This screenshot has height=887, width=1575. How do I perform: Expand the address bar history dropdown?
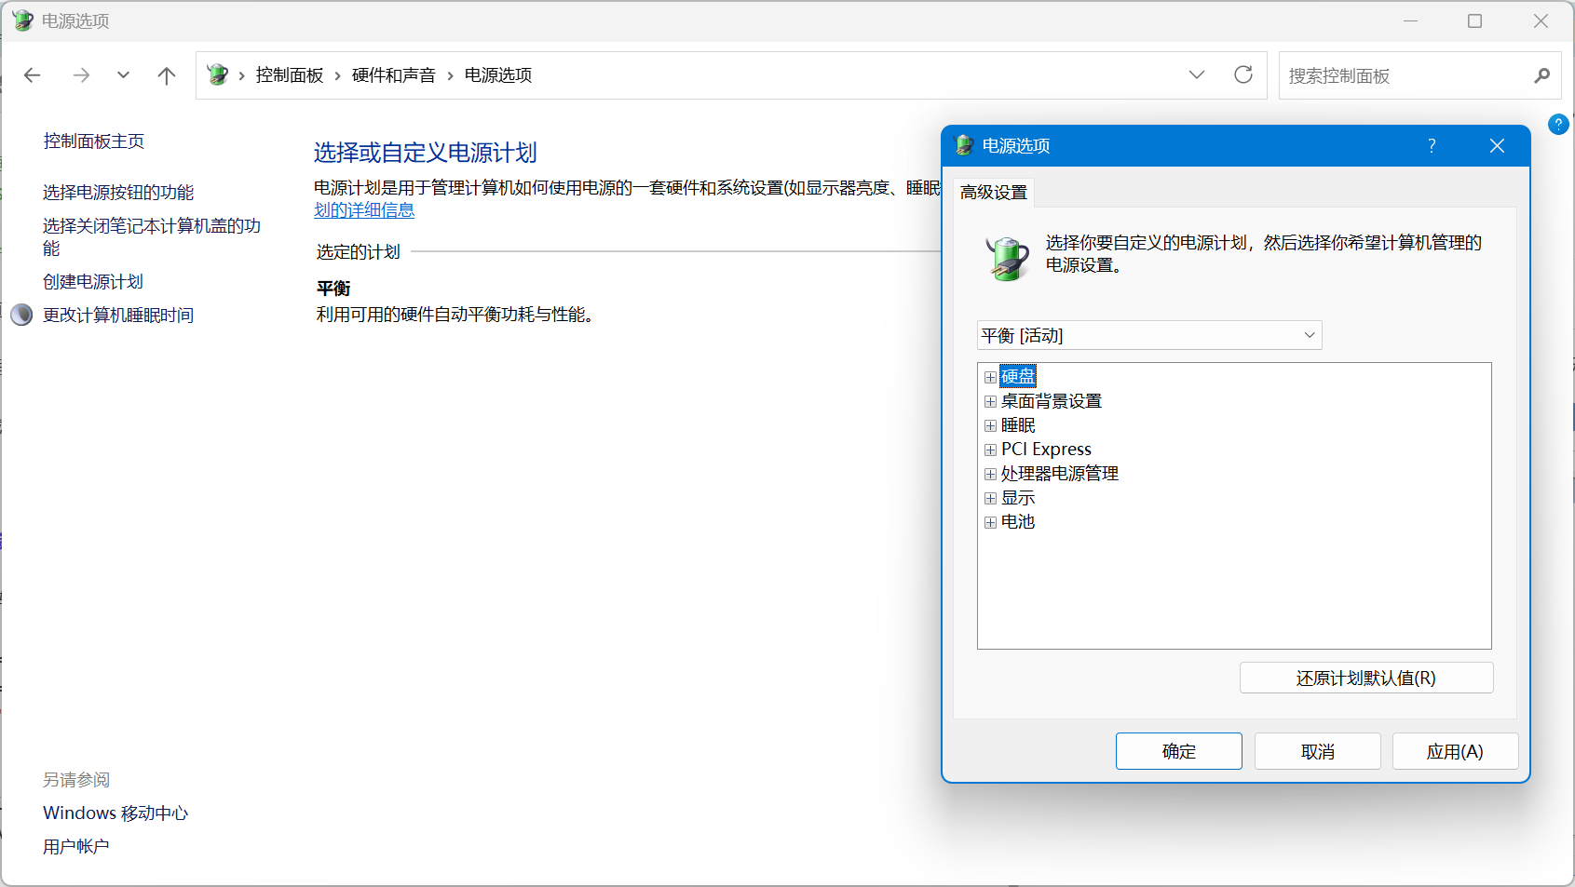[x=1197, y=74]
